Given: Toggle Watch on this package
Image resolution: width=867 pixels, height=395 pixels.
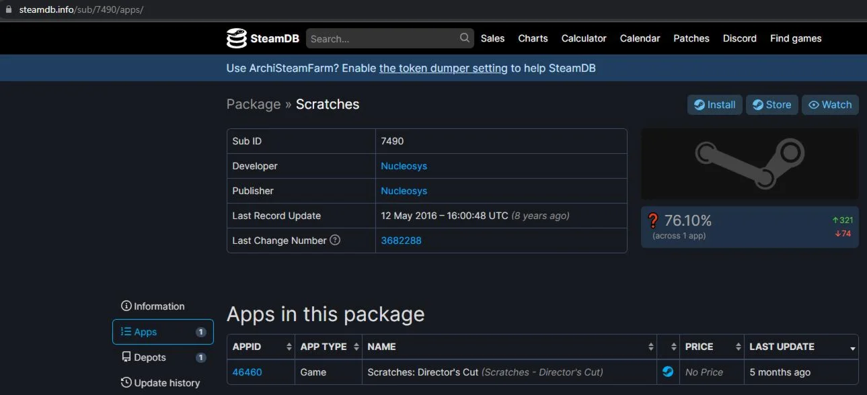Looking at the screenshot, I should point(830,105).
